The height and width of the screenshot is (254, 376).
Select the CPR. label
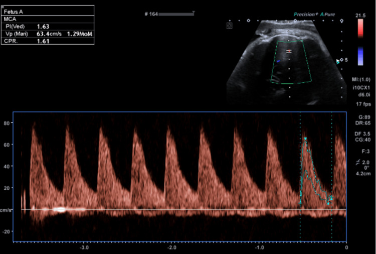tap(11, 41)
